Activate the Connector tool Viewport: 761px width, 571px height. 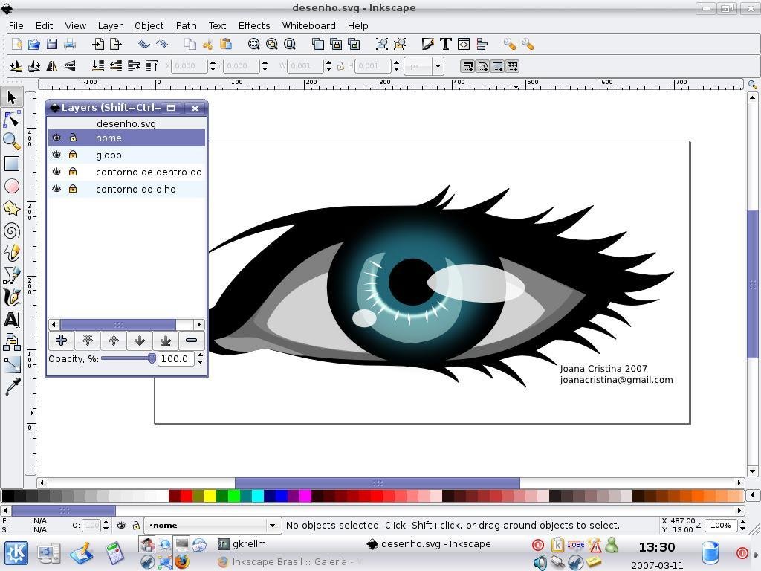pyautogui.click(x=12, y=342)
